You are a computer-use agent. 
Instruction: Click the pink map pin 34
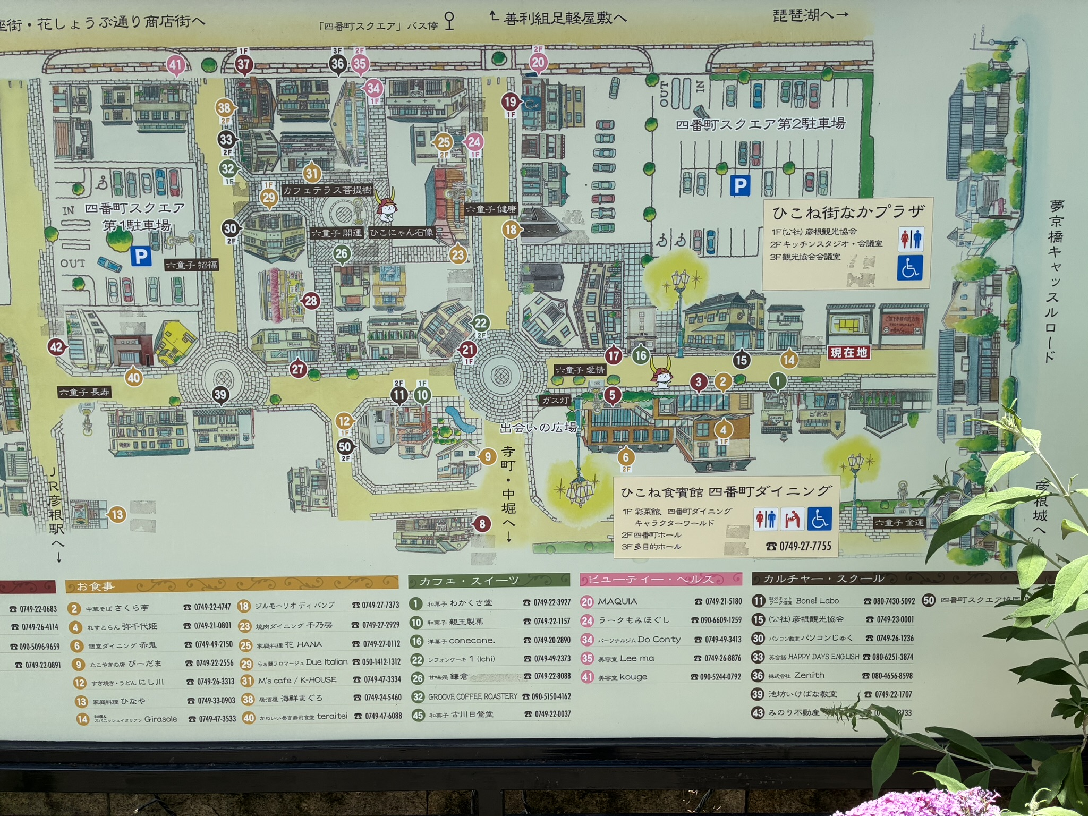tap(373, 88)
